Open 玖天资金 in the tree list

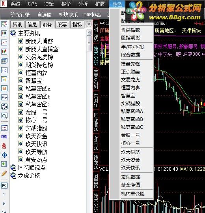[36, 136]
